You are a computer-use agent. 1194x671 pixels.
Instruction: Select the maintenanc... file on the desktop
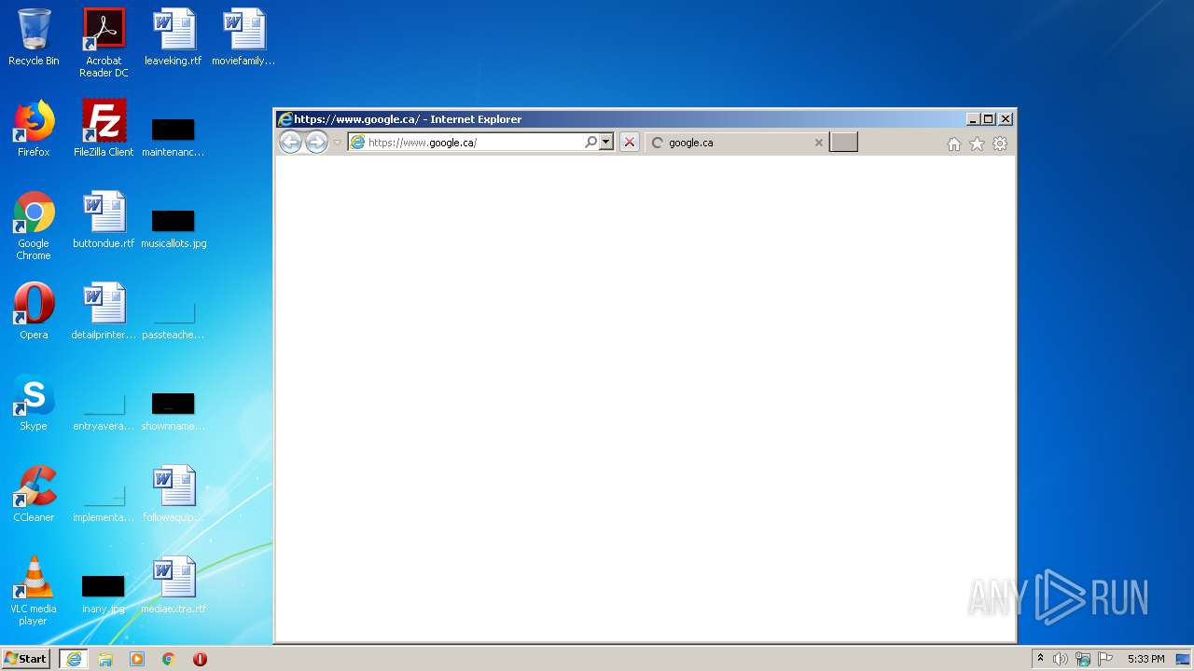click(x=174, y=138)
